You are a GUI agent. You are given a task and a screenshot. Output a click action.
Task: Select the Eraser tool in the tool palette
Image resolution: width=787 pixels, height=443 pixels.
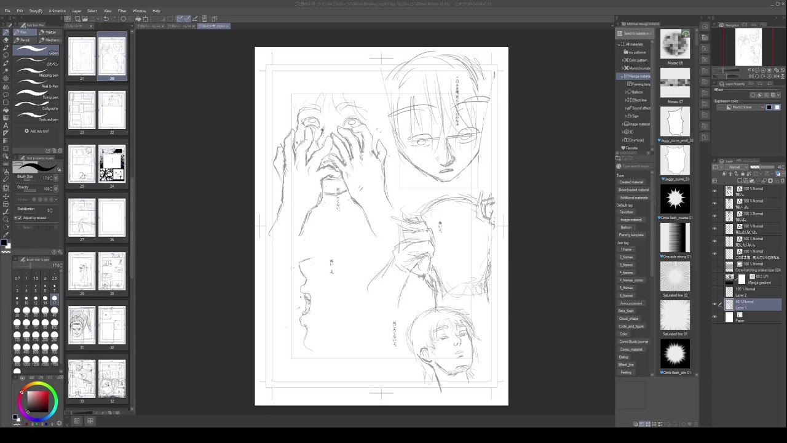[x=7, y=39]
